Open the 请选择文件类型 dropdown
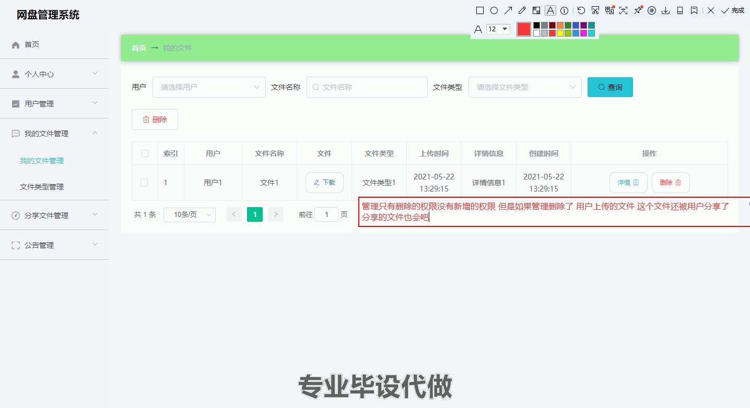Viewport: 750px width, 408px height. 525,87
